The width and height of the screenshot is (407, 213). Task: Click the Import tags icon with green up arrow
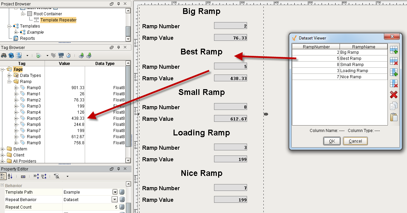tap(81, 55)
